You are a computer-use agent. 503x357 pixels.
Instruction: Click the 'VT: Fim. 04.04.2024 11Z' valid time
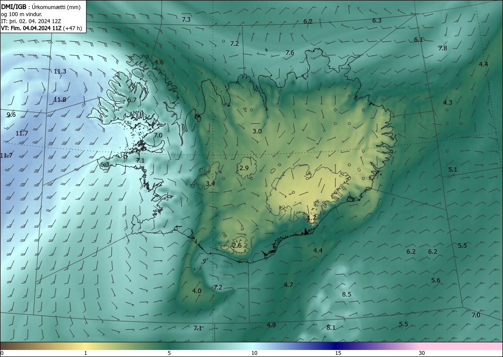(31, 28)
